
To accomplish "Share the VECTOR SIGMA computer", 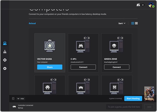I will point(50,67).
